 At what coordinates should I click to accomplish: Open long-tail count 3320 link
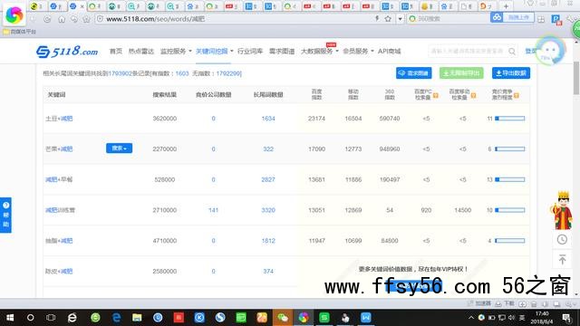[x=268, y=210]
